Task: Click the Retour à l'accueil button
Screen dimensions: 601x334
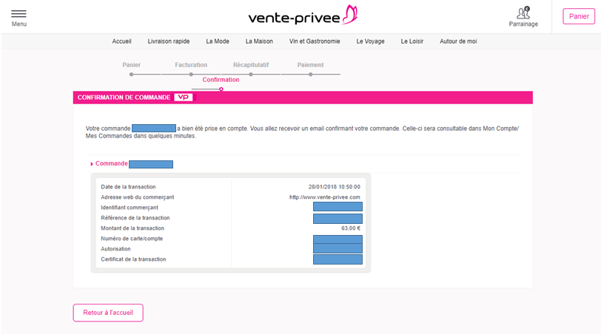Action: coord(108,313)
